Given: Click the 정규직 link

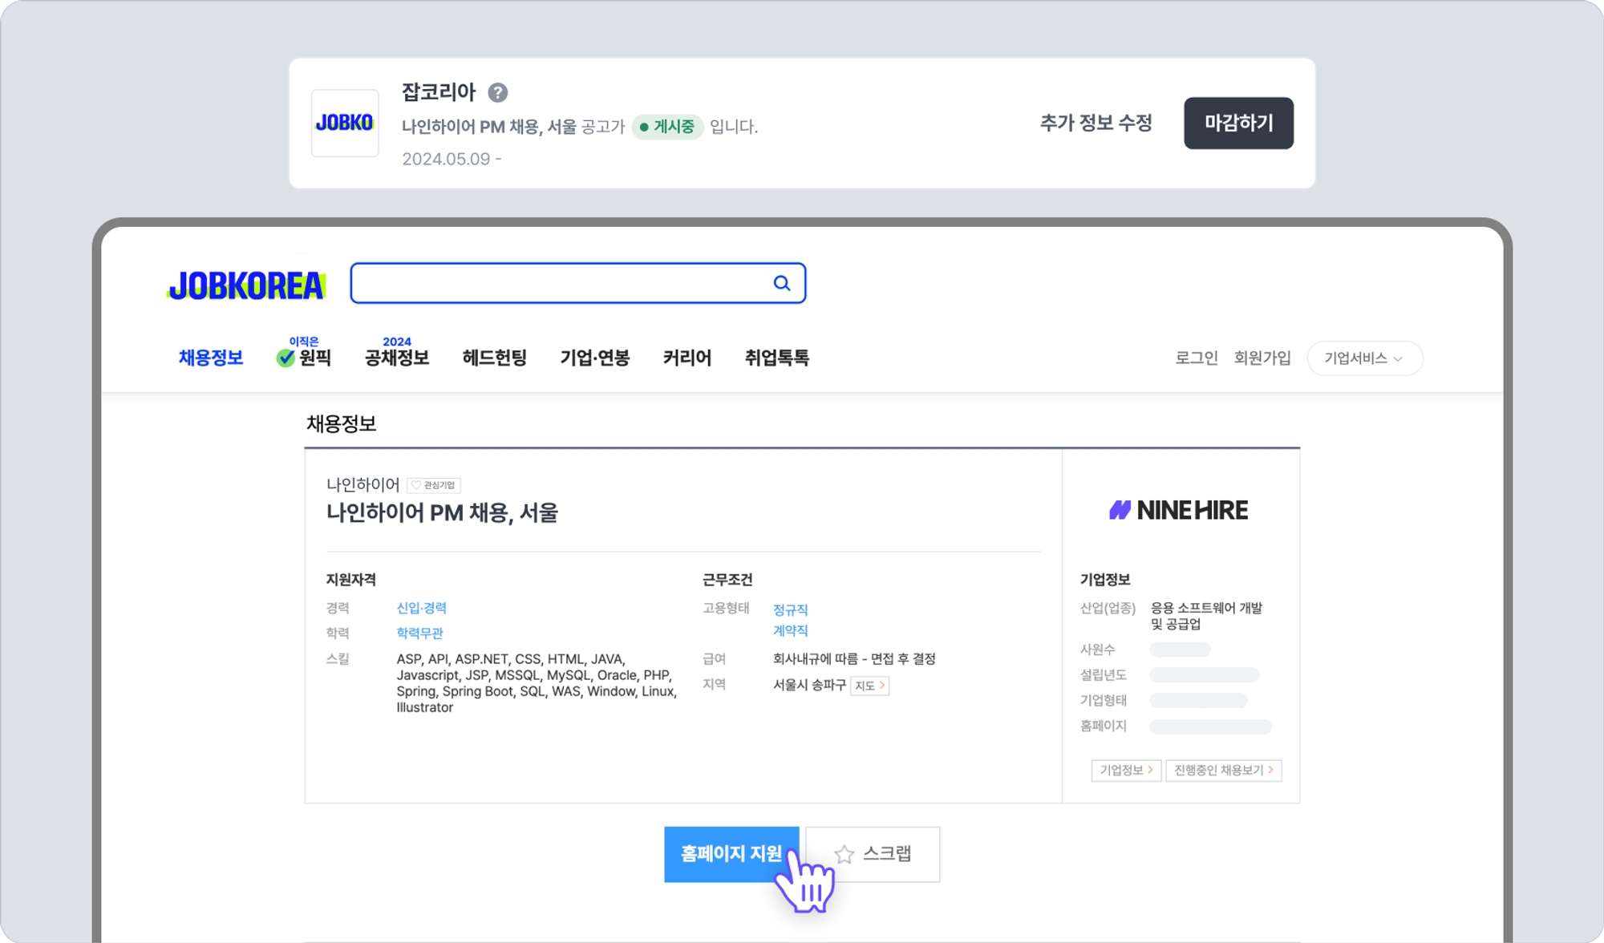Looking at the screenshot, I should click(791, 610).
